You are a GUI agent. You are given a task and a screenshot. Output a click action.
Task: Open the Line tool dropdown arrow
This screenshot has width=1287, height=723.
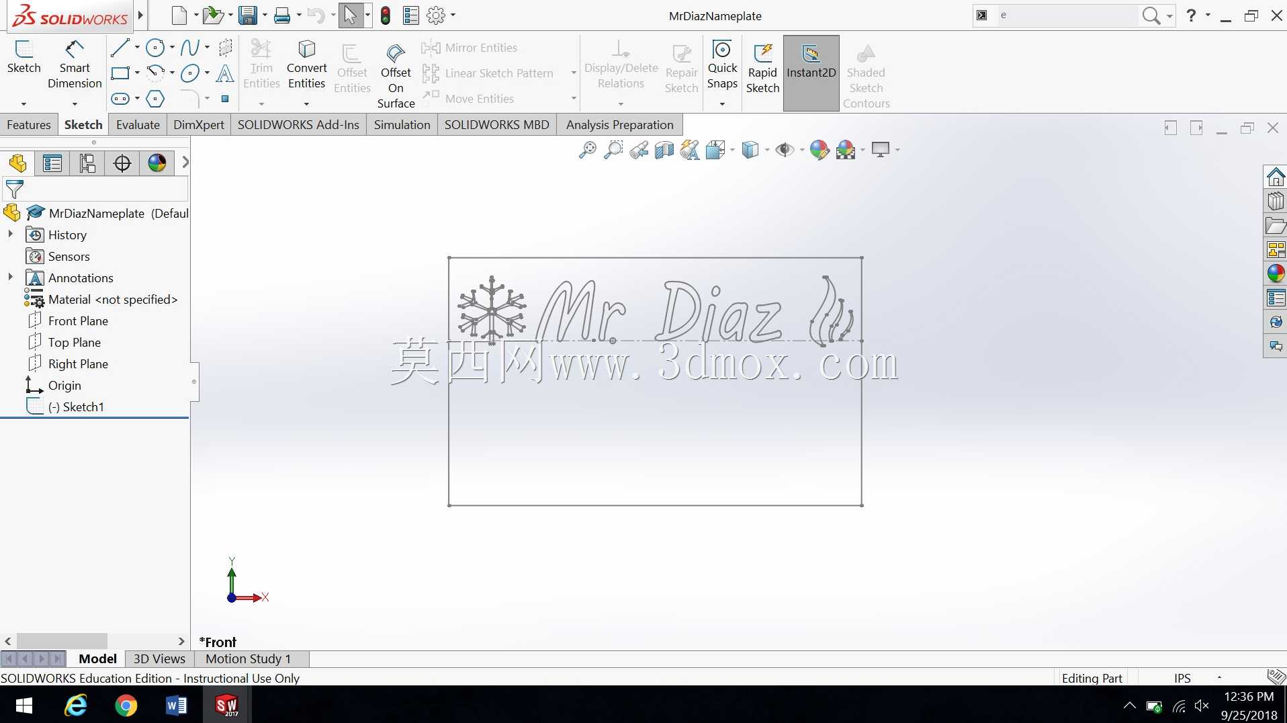coord(137,48)
